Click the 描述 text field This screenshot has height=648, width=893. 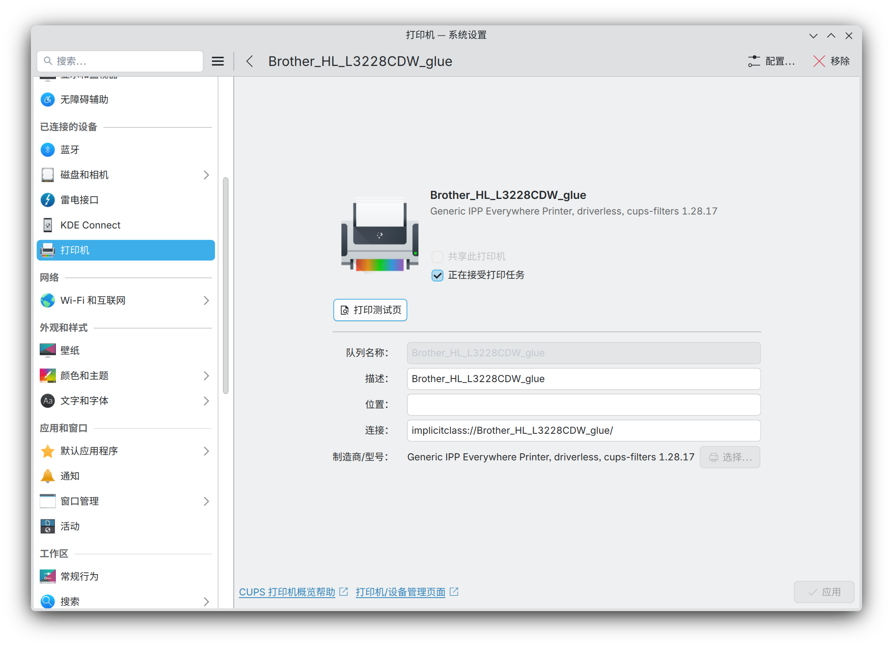[583, 379]
